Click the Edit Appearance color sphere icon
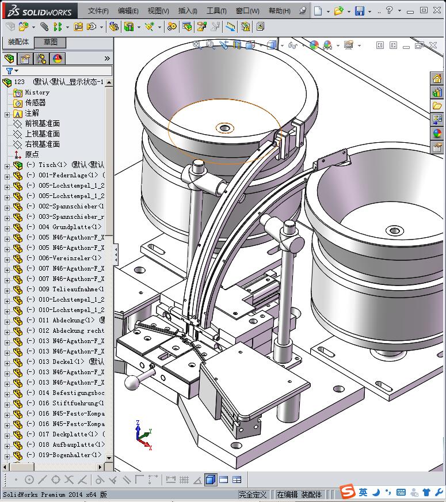This screenshot has height=502, width=446. tap(314, 45)
